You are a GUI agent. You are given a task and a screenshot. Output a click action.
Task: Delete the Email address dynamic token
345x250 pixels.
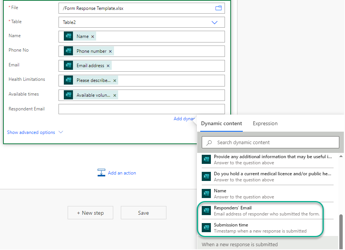[108, 66]
